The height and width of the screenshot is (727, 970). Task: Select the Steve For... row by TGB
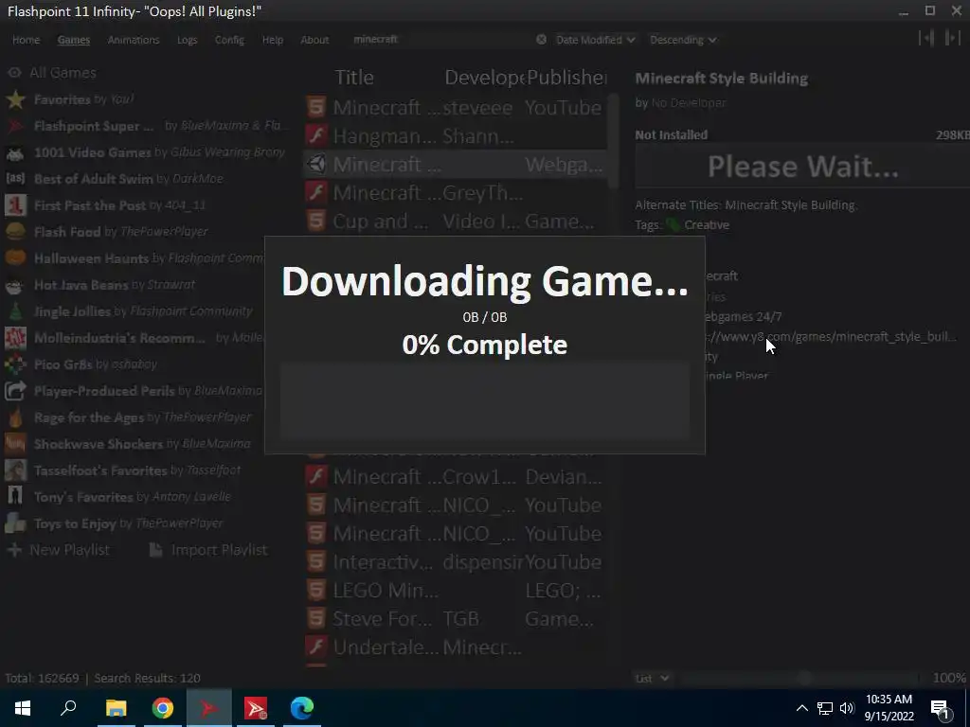pos(456,619)
